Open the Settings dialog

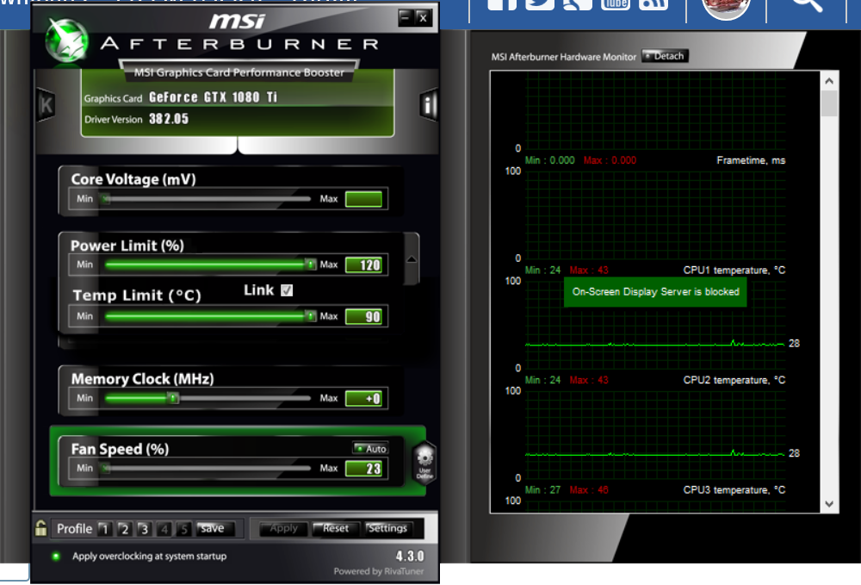point(387,528)
